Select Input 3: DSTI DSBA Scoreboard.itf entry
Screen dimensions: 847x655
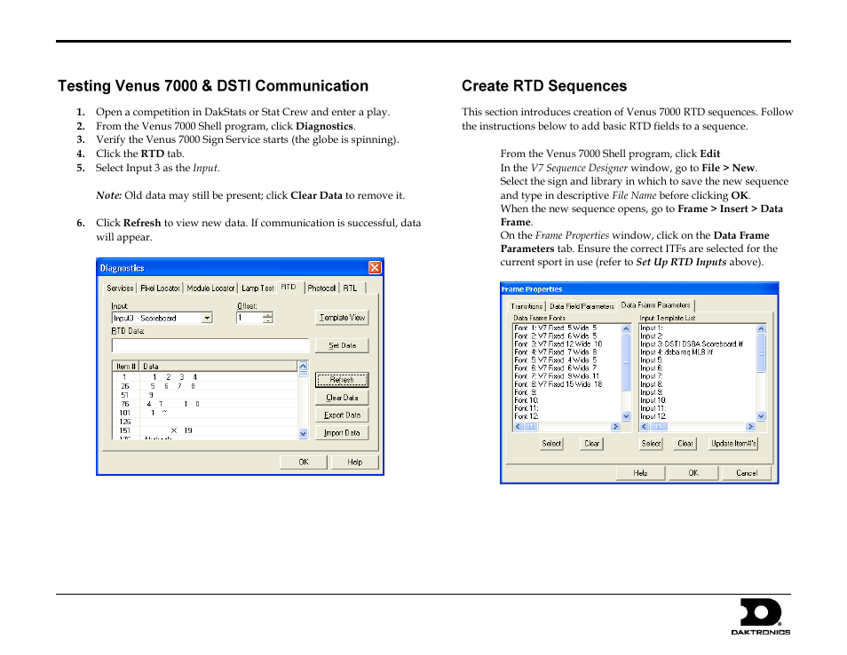pos(691,344)
